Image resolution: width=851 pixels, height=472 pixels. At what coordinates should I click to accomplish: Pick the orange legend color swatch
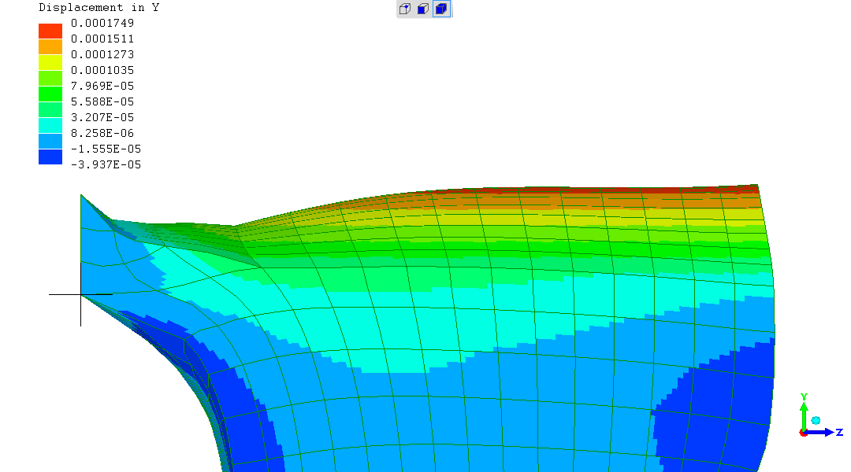point(50,46)
